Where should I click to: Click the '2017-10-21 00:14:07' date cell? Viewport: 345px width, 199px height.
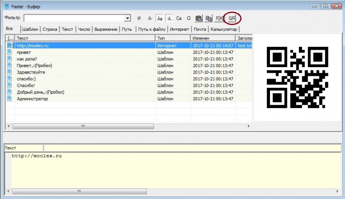pos(213,46)
